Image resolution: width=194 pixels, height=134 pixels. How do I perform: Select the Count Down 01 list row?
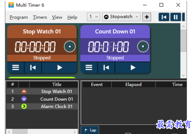click(42, 99)
